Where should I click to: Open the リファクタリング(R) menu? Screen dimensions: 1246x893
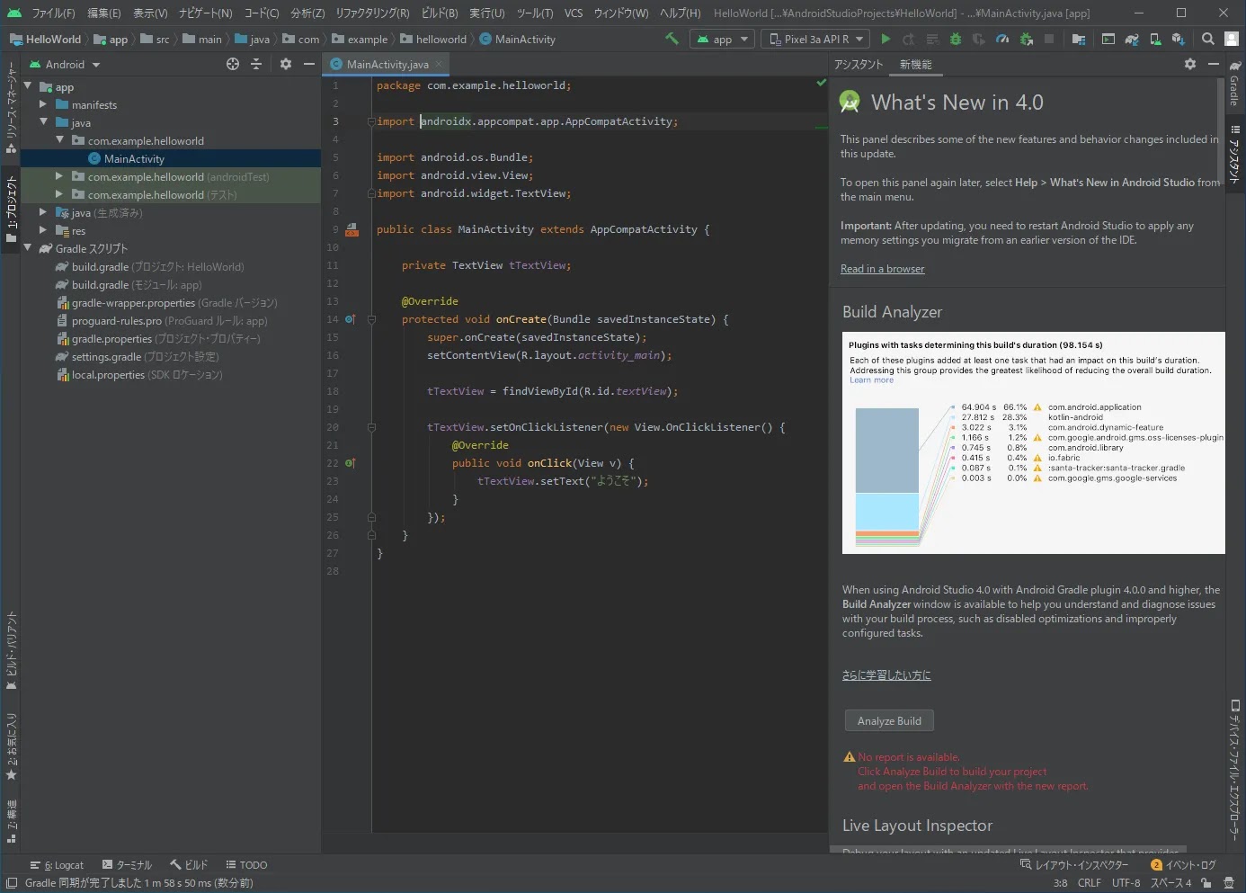(372, 13)
